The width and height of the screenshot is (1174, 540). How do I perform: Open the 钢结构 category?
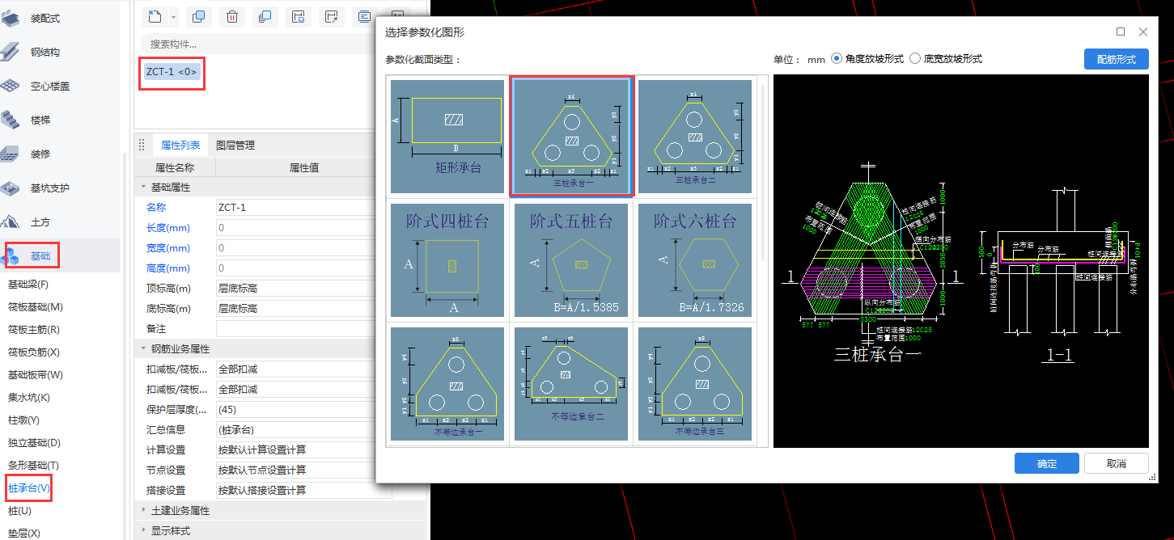45,52
